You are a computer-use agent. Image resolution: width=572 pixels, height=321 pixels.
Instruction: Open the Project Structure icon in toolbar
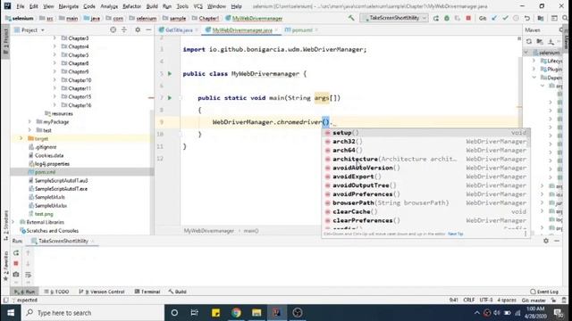[541, 18]
